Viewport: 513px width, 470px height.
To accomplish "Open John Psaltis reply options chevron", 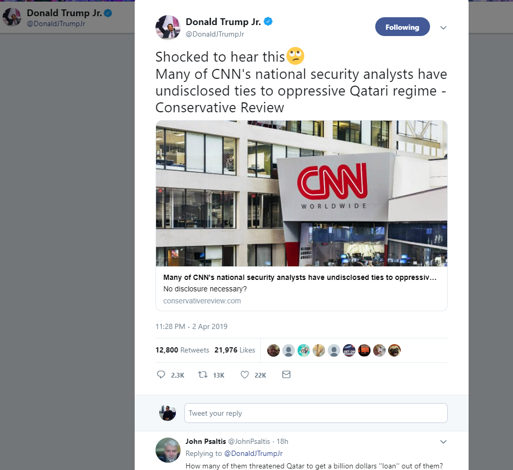I will point(443,441).
